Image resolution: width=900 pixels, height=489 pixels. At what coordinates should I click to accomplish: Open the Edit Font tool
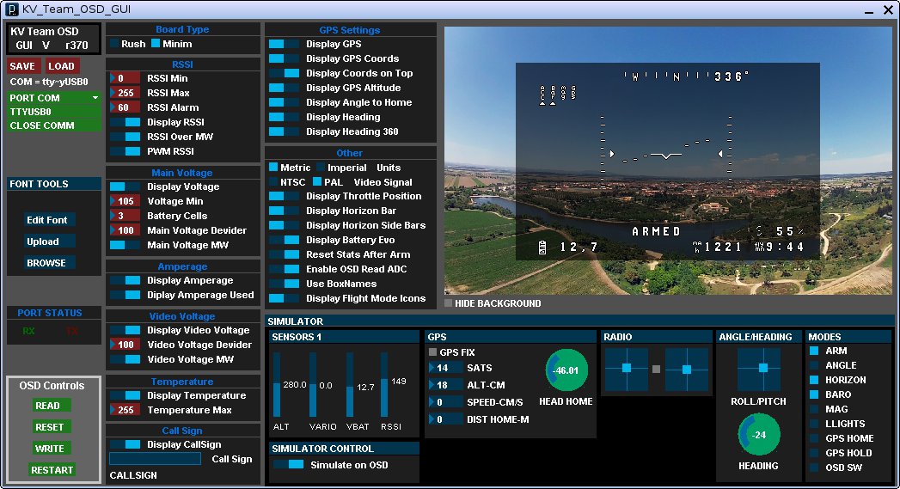pos(47,220)
